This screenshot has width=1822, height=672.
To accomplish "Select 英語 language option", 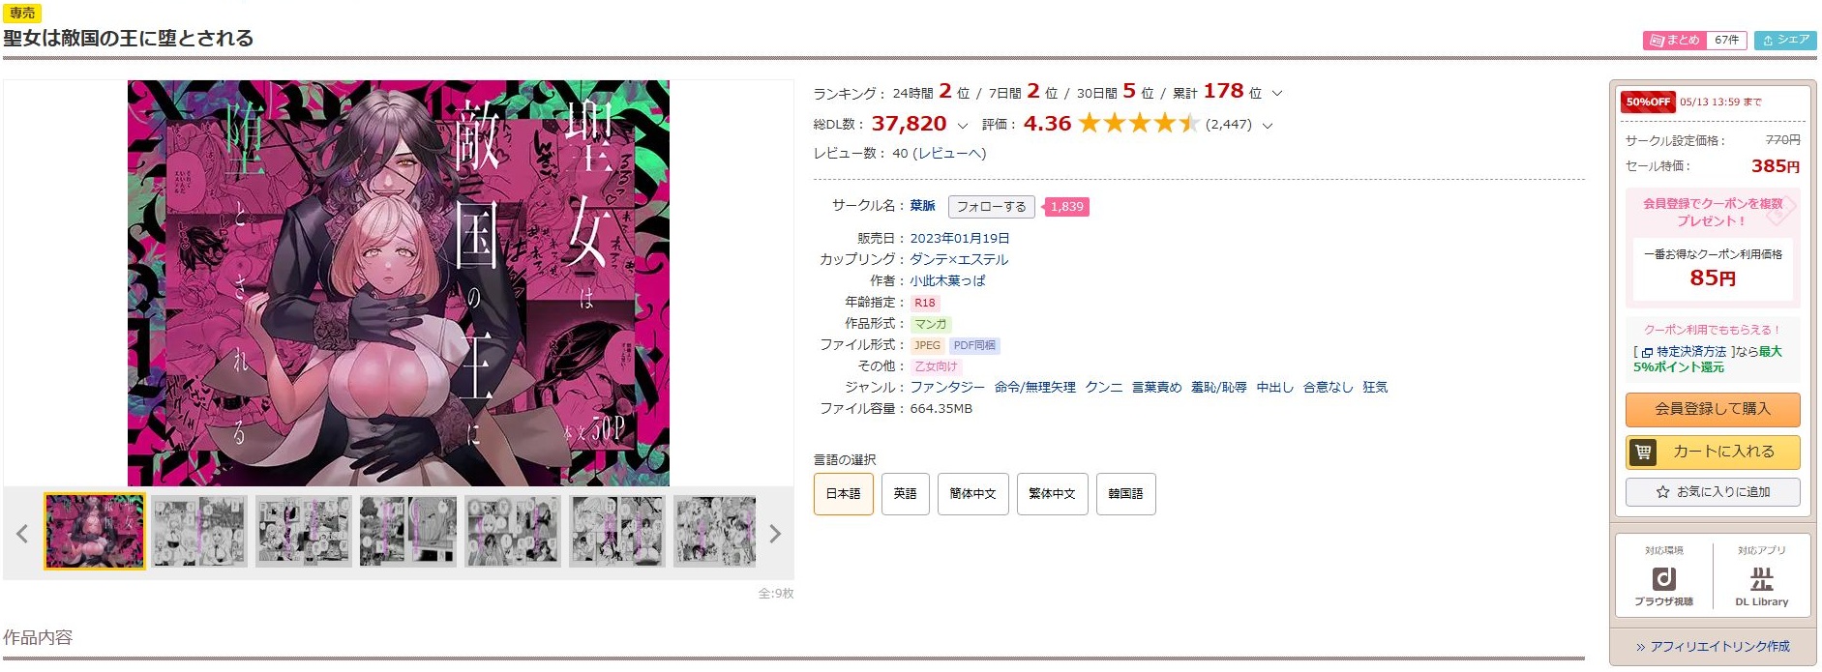I will (x=905, y=493).
